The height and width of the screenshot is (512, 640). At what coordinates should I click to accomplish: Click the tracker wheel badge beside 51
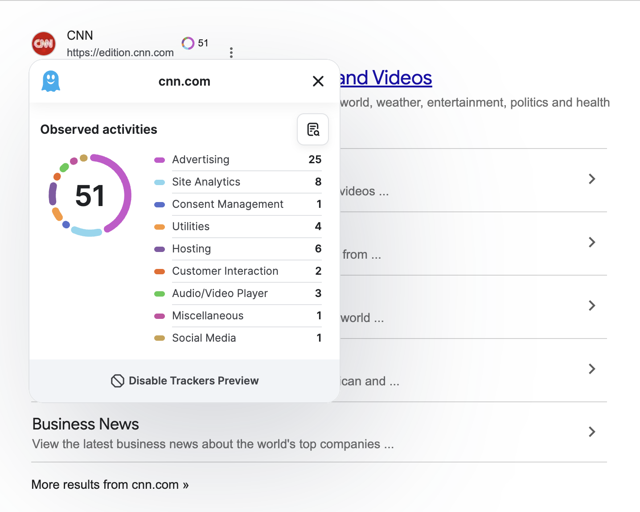coord(188,43)
